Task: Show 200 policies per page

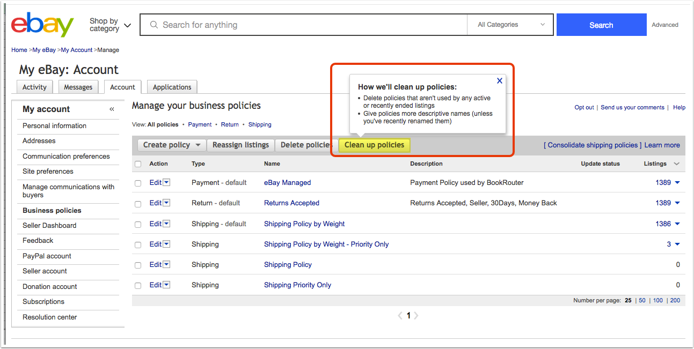Action: pos(675,300)
